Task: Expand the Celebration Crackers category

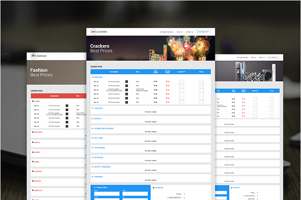Action: pyautogui.click(x=102, y=128)
